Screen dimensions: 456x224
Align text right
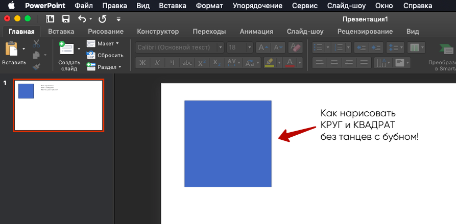[x=349, y=63]
